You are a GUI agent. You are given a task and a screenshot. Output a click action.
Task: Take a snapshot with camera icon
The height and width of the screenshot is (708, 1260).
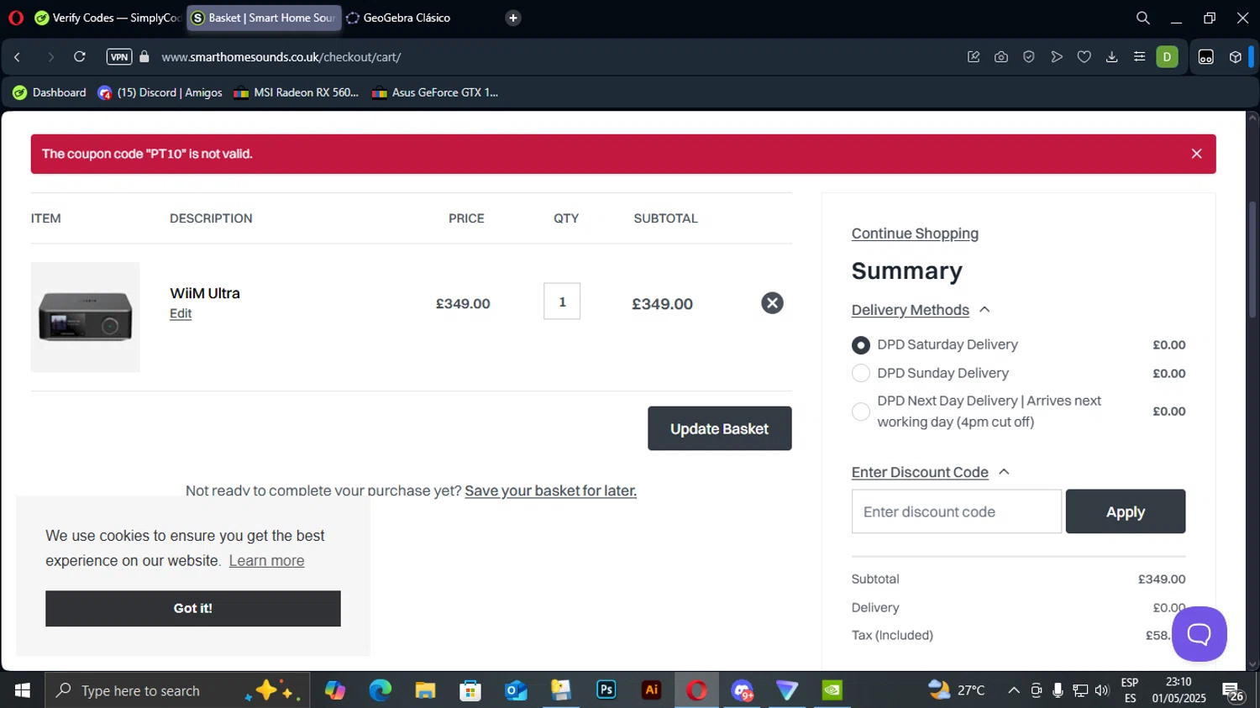[1001, 57]
